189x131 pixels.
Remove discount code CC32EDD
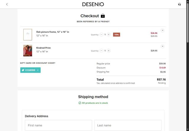(x=38, y=70)
